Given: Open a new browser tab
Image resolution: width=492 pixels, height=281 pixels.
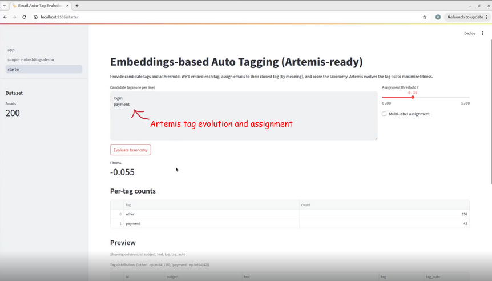Looking at the screenshot, I should point(77,6).
